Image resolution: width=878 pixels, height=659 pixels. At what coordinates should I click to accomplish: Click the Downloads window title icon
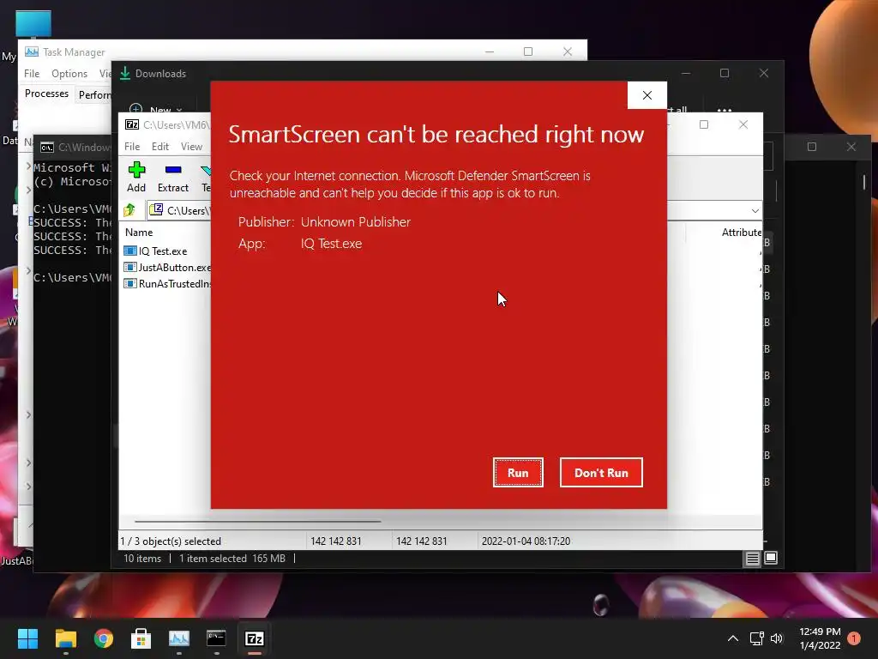point(125,74)
